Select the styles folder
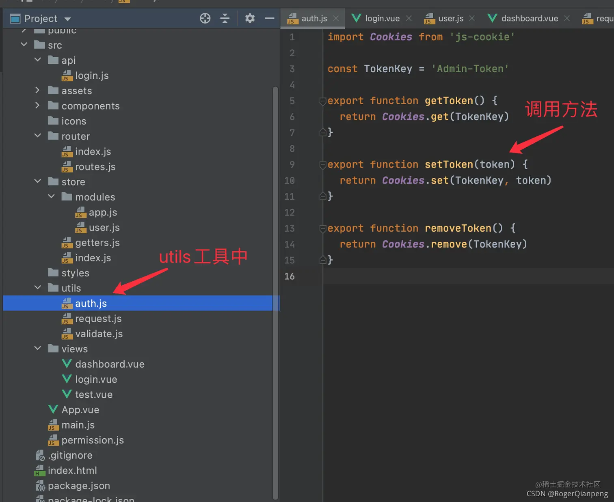The height and width of the screenshot is (502, 614). [69, 273]
